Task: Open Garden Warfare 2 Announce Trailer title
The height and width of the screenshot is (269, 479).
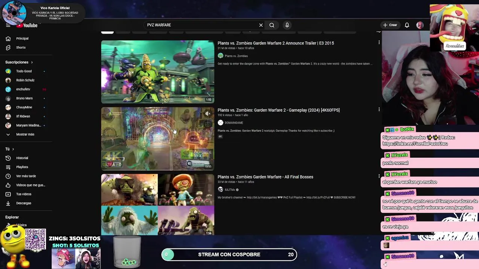Action: click(276, 43)
